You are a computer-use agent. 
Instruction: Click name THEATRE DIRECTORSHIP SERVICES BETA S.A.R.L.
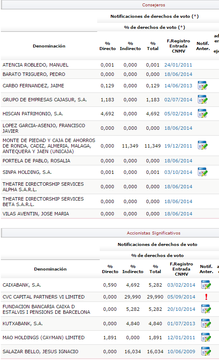(43, 201)
